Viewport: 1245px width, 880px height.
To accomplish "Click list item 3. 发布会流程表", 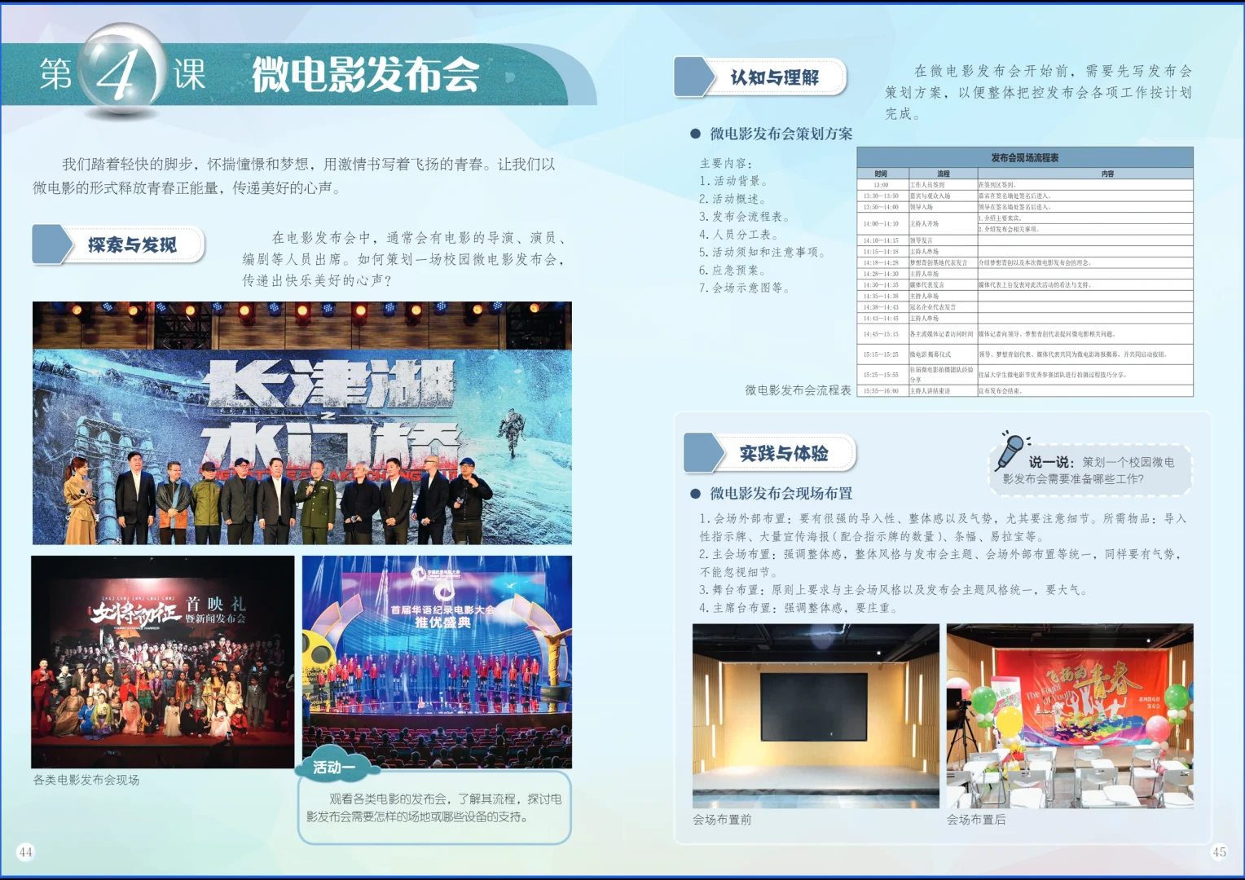I will [745, 217].
